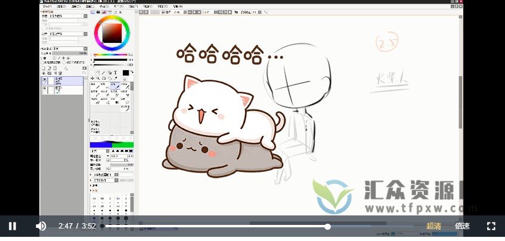The height and width of the screenshot is (241, 505).
Task: Adjust the layer opacity slider
Action: (70, 53)
